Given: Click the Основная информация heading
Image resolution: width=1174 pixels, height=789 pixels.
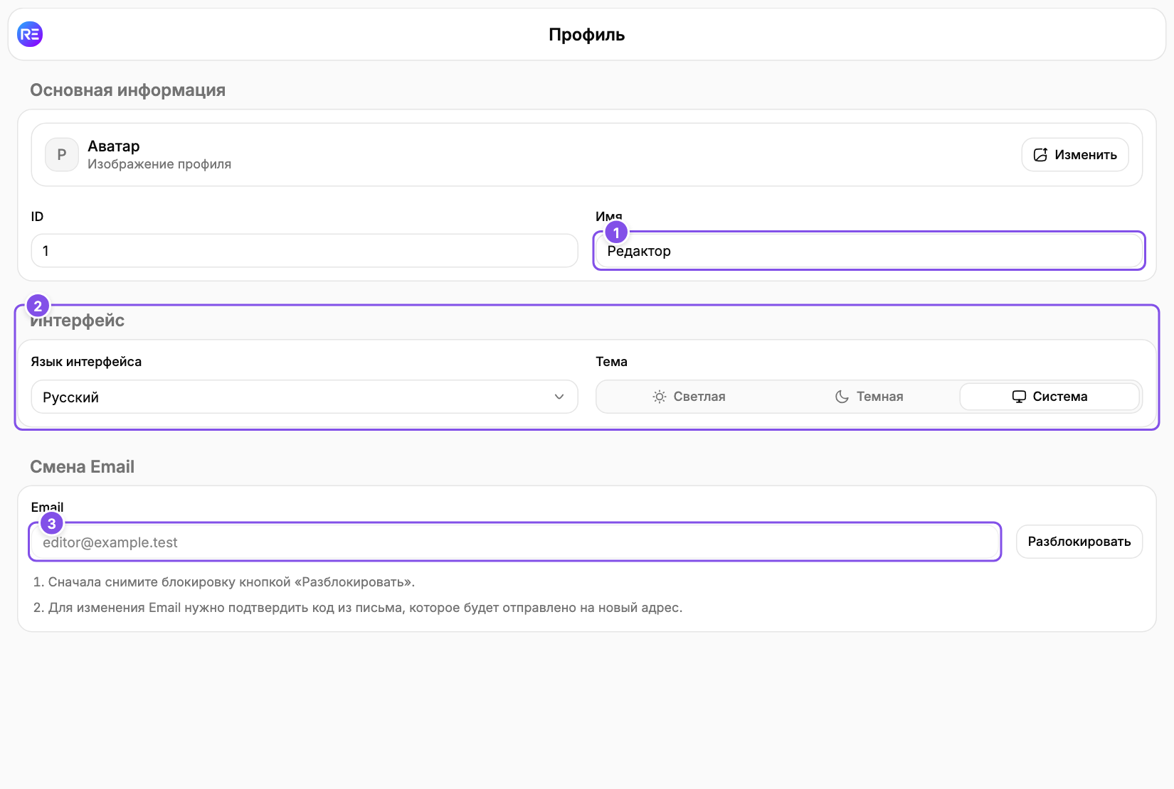Looking at the screenshot, I should coord(127,90).
